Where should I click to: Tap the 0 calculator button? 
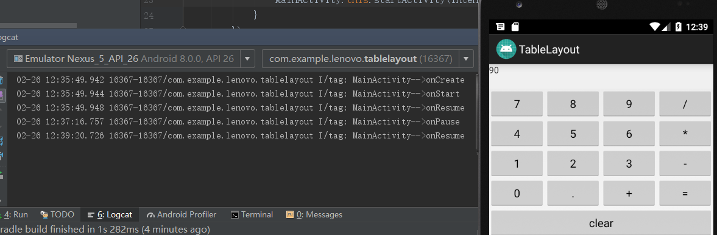(x=517, y=193)
